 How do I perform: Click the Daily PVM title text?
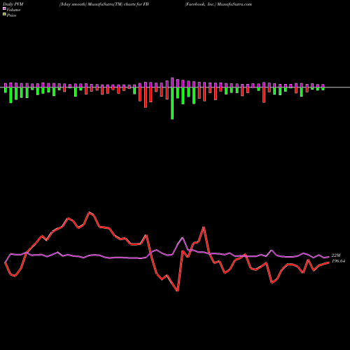point(13,4)
